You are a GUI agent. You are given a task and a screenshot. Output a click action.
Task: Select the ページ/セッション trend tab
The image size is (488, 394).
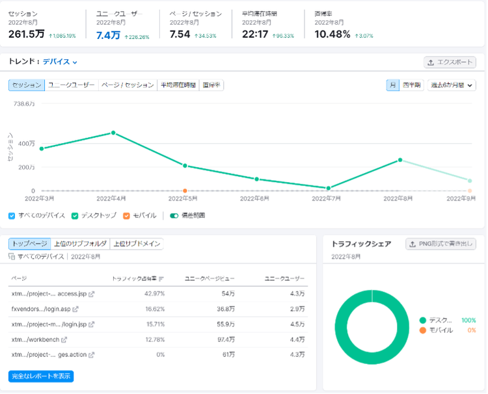coord(128,85)
